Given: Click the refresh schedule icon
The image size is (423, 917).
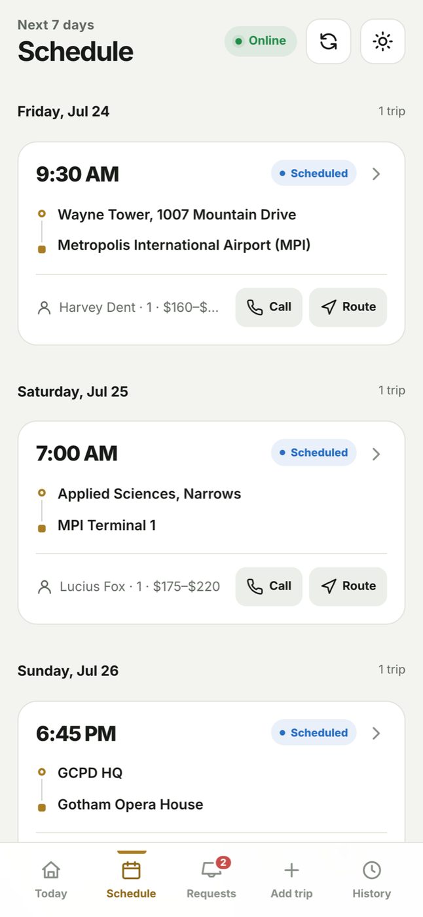Looking at the screenshot, I should [329, 42].
